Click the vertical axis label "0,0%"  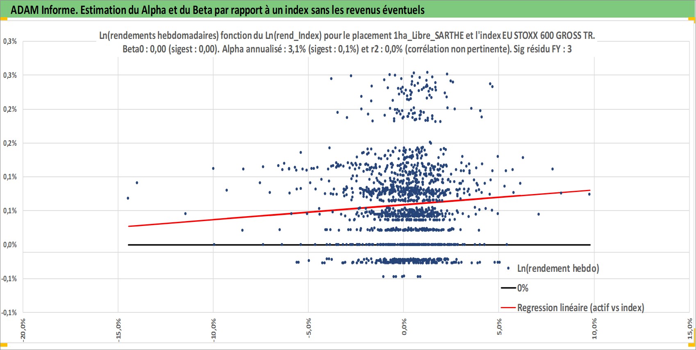pyautogui.click(x=10, y=245)
